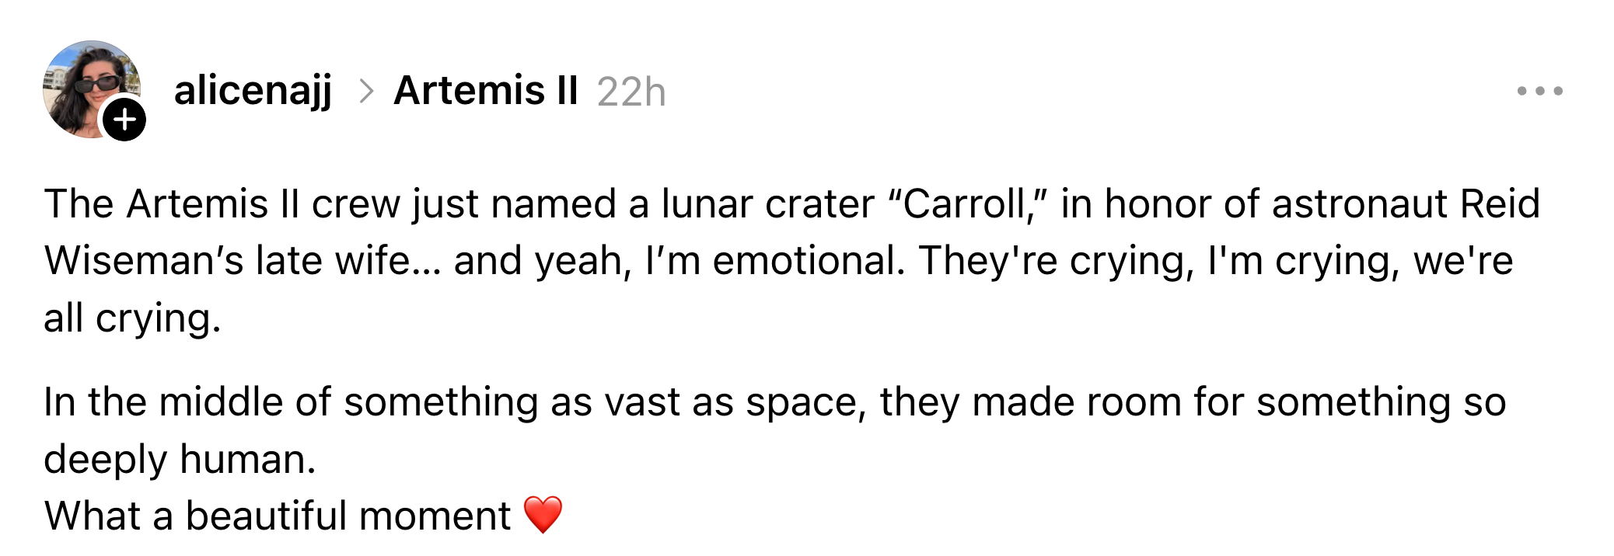Tap the follow plus badge on avatar
Viewport: 1614px width, 556px height.
(124, 120)
